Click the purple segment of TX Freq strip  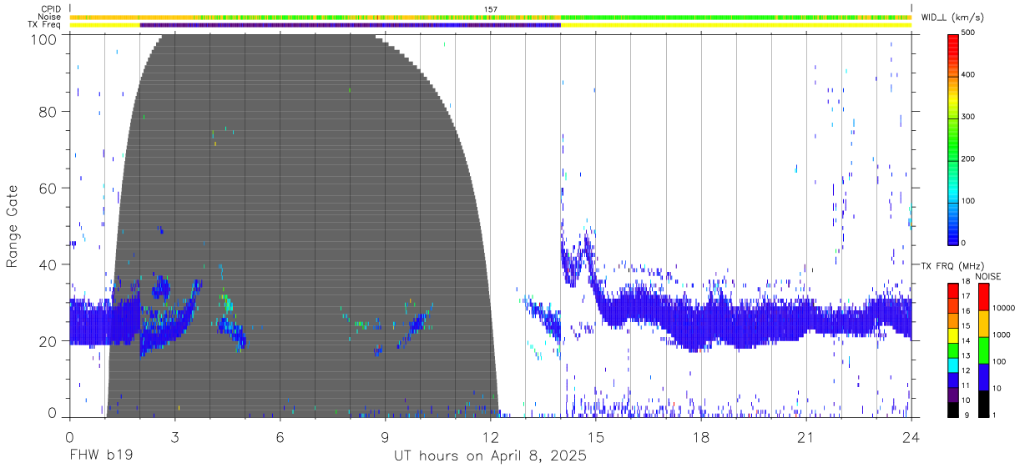pos(351,25)
